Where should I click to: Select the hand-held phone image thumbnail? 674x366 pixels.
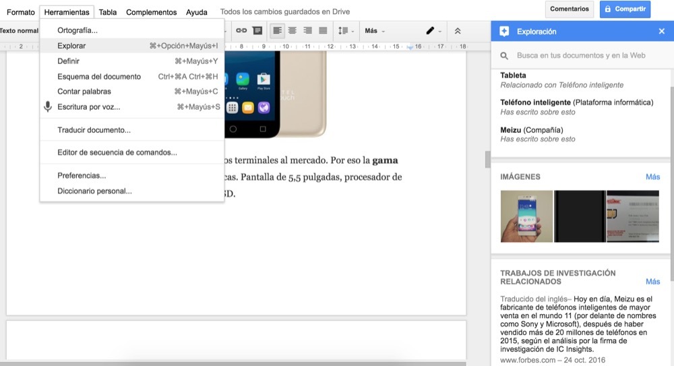point(526,216)
